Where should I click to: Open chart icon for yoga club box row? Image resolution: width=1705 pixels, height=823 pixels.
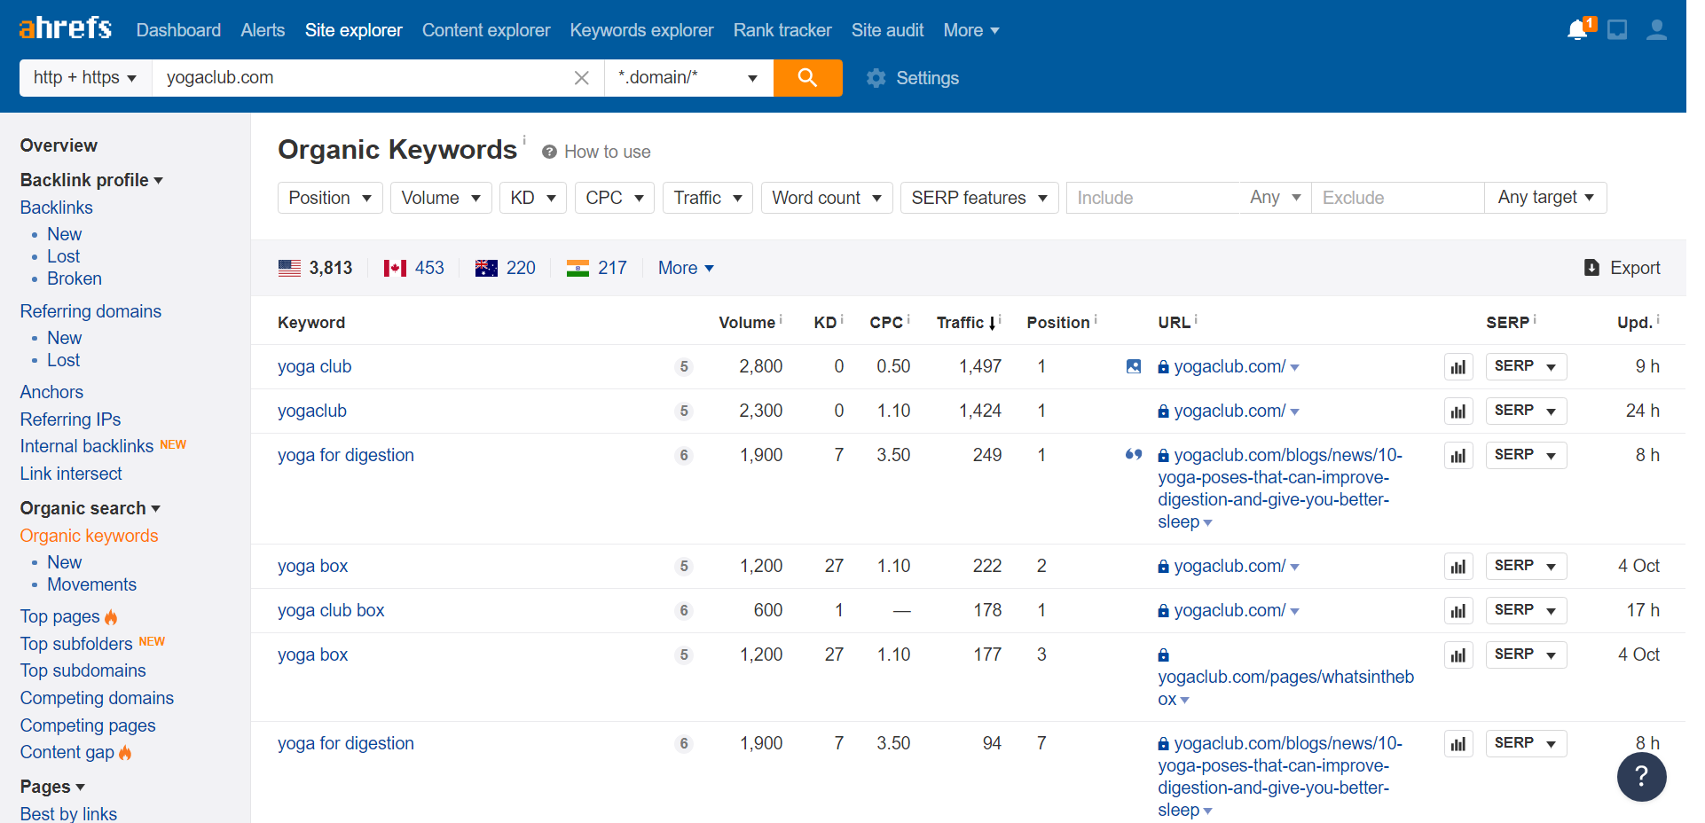[1458, 610]
